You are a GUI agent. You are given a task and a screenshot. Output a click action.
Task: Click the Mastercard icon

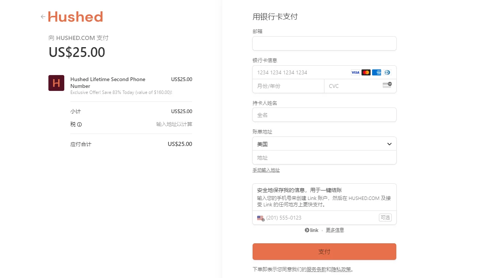[x=366, y=72]
